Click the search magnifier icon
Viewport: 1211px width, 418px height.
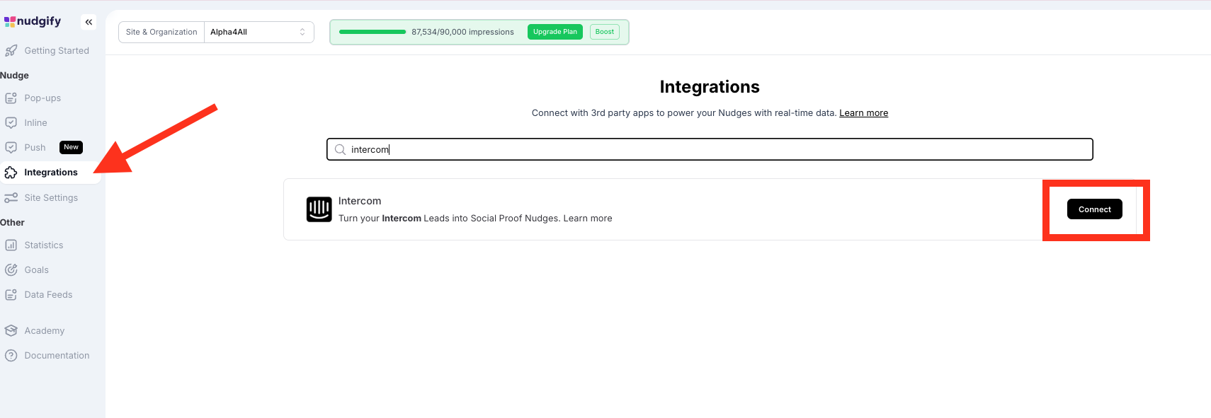tap(340, 149)
